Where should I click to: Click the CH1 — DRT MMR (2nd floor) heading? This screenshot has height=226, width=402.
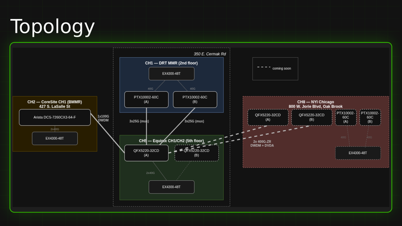(171, 63)
